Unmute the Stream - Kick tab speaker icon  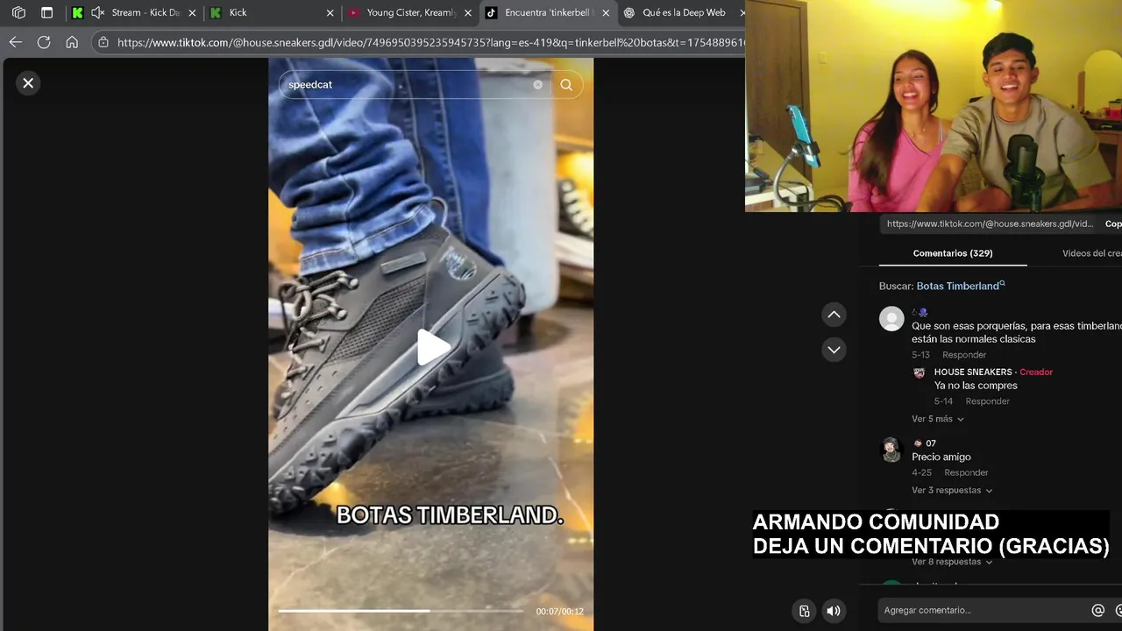97,13
